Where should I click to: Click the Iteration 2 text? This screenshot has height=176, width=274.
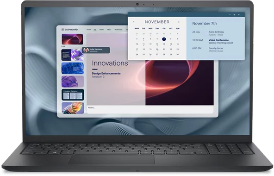[x=98, y=76]
